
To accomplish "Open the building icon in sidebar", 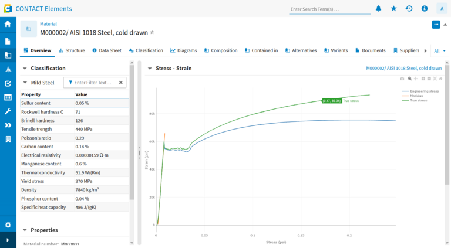I will [8, 140].
